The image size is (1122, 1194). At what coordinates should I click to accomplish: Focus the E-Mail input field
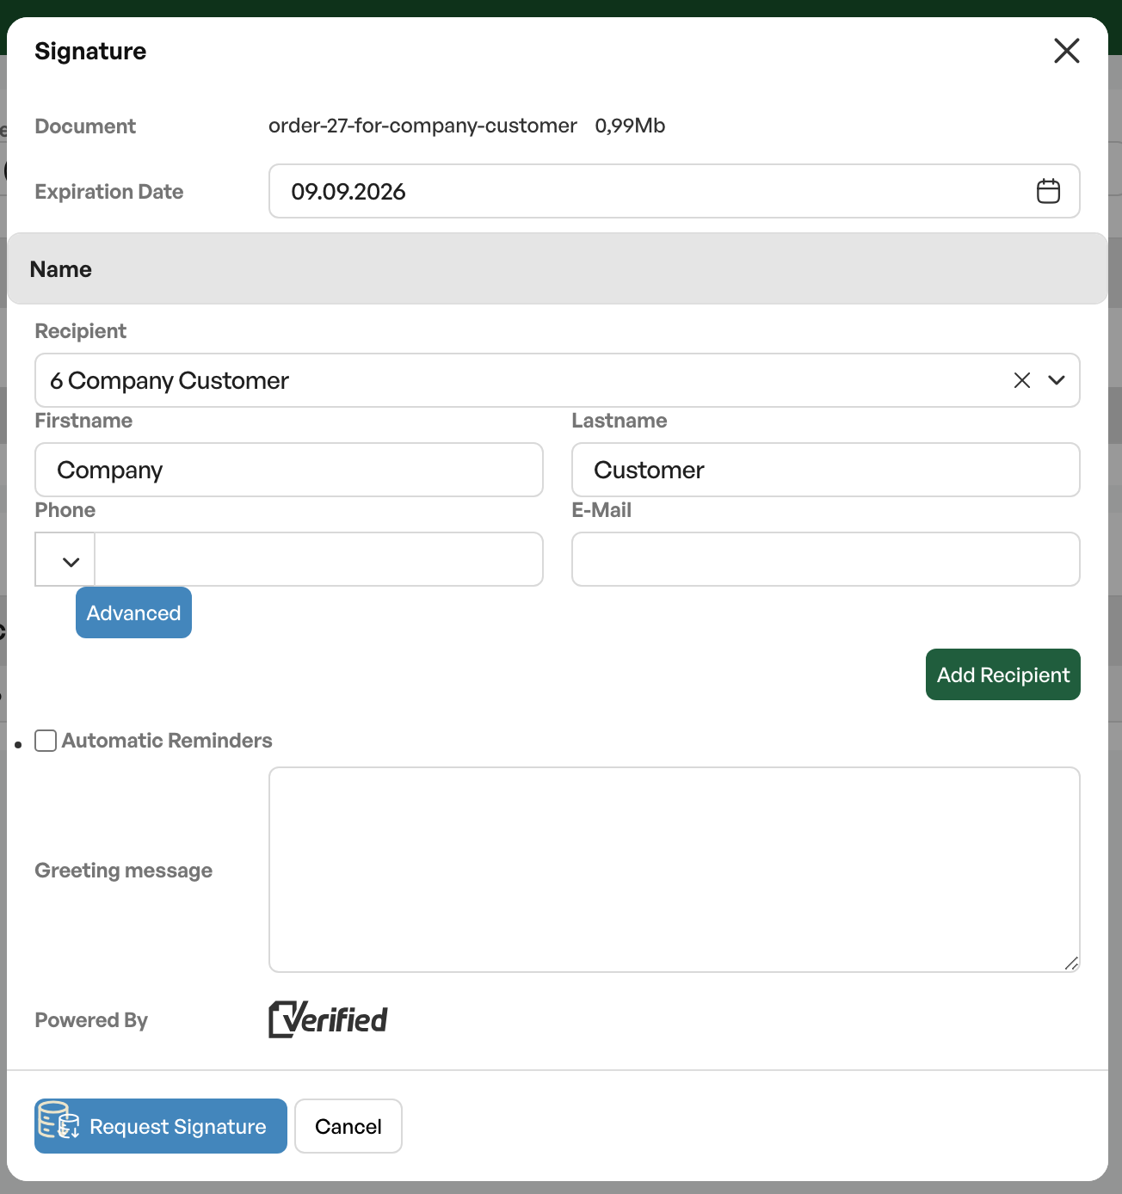[x=826, y=559]
